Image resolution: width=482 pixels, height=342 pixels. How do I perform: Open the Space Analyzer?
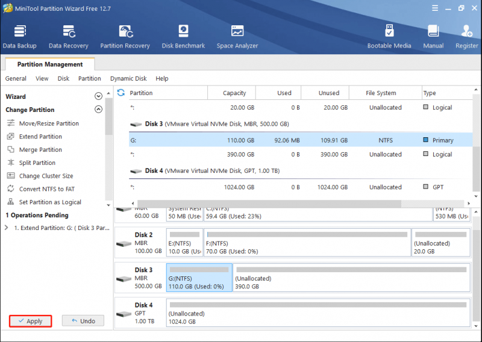tap(237, 37)
